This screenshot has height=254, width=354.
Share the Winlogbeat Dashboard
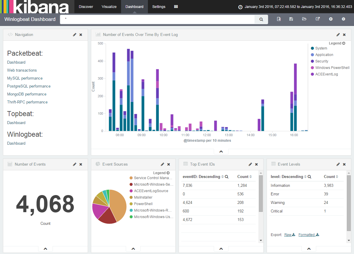318,19
